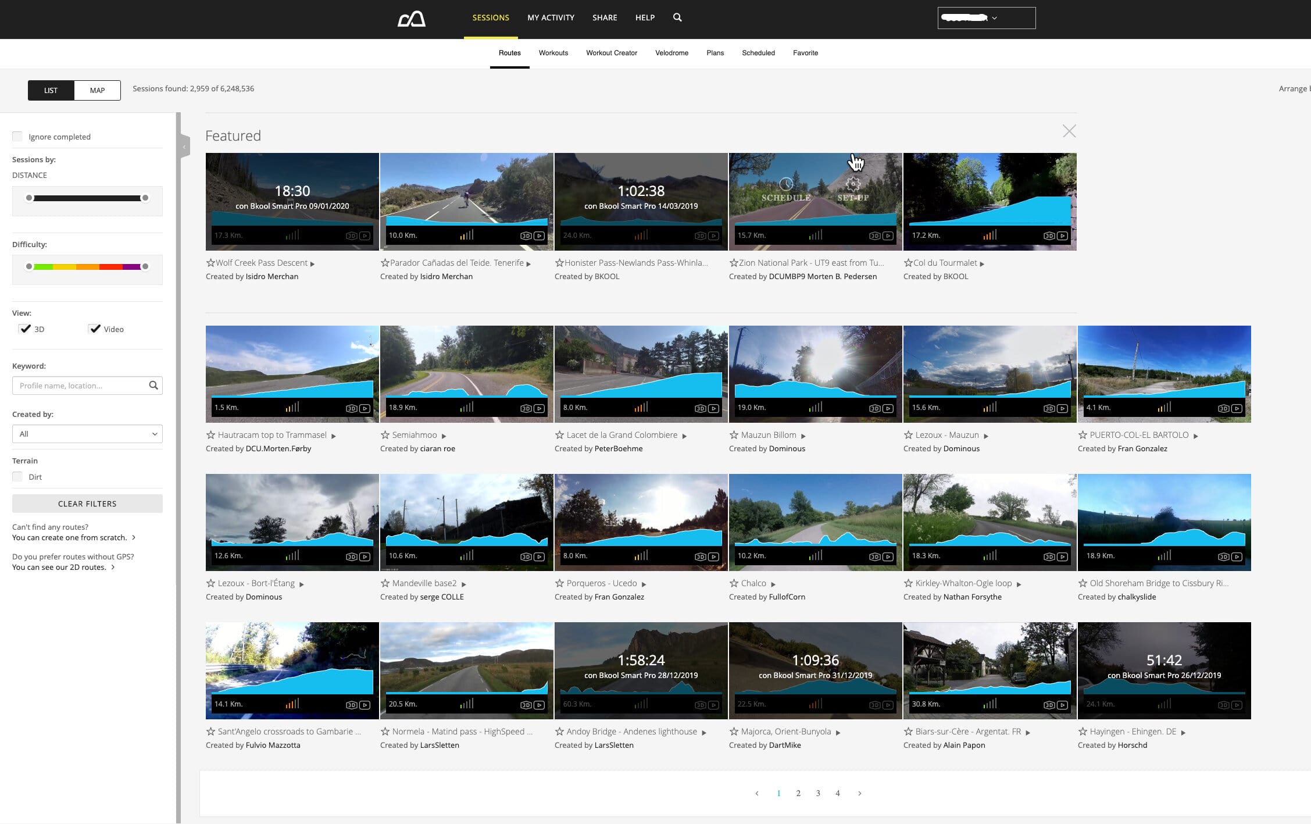This screenshot has width=1311, height=824.
Task: Open the Created by dropdown
Action: 87,434
